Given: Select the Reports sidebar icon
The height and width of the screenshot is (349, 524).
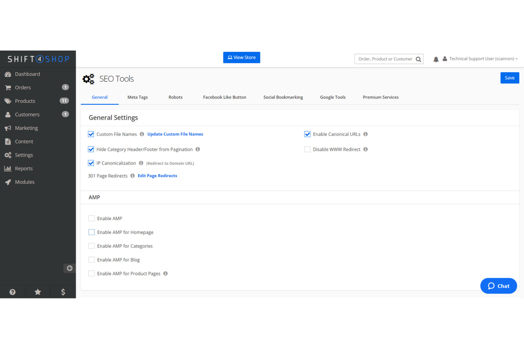Looking at the screenshot, I should pyautogui.click(x=23, y=168).
